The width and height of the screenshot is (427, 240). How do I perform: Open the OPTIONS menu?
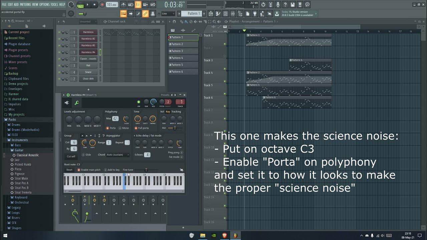point(44,4)
